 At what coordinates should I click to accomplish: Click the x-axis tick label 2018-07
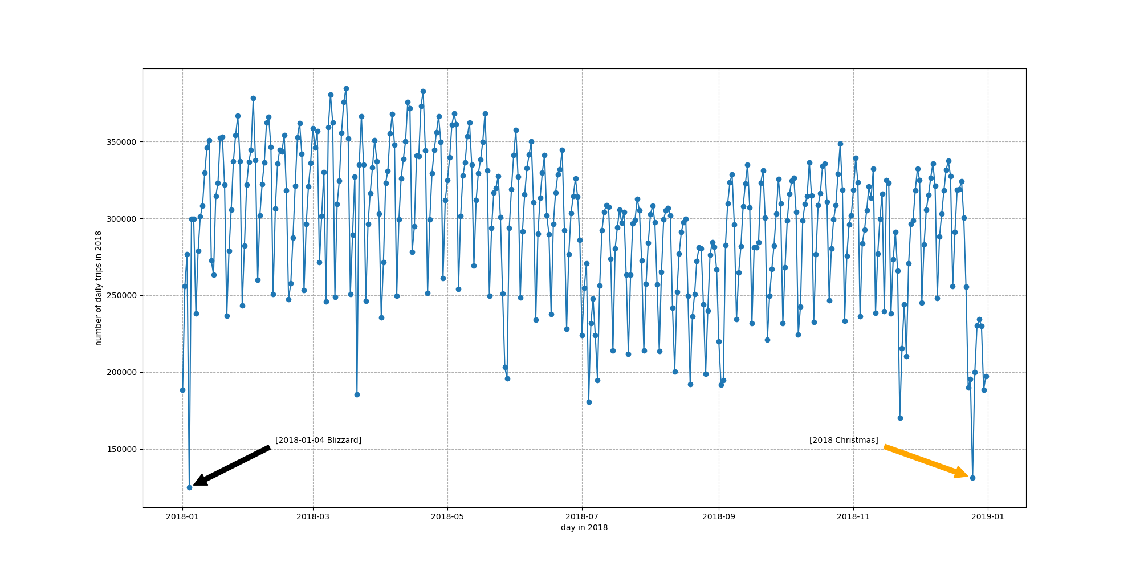pyautogui.click(x=582, y=516)
